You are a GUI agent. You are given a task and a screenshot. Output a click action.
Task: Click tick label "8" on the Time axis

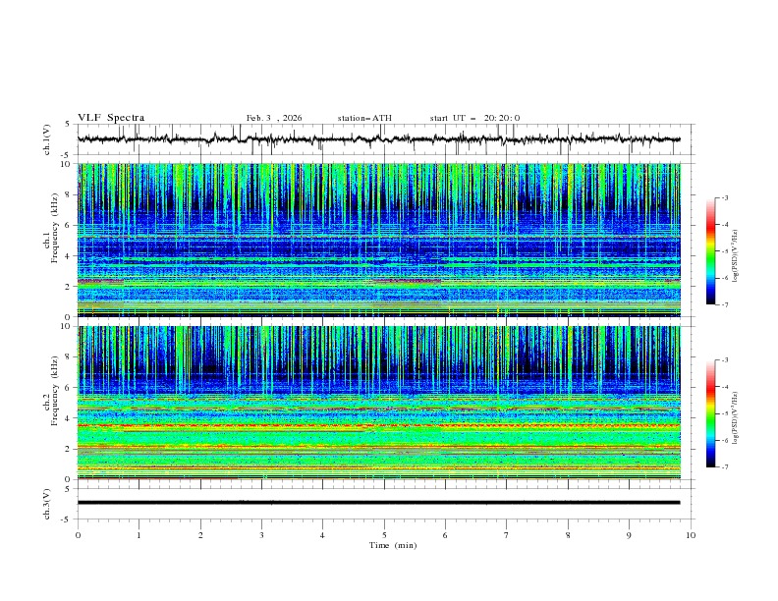point(568,535)
